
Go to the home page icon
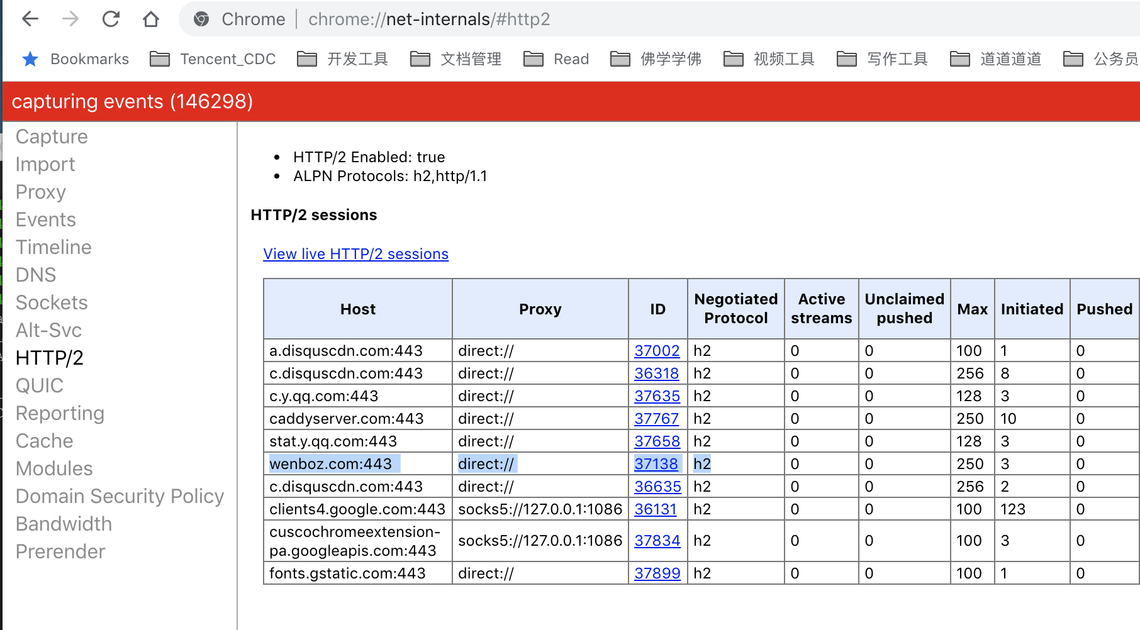(151, 19)
